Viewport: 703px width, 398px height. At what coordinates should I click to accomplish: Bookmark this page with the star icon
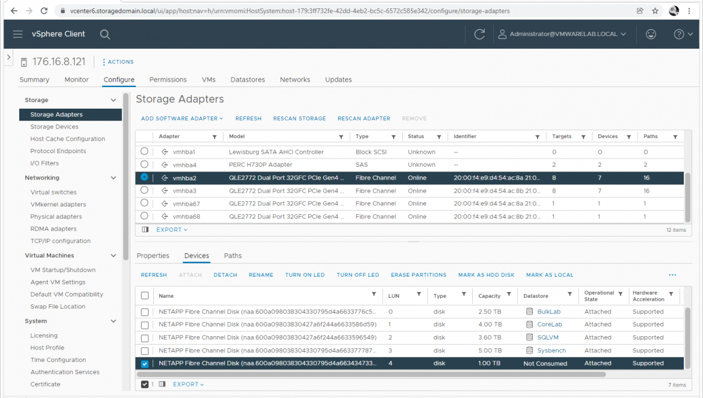click(x=655, y=11)
